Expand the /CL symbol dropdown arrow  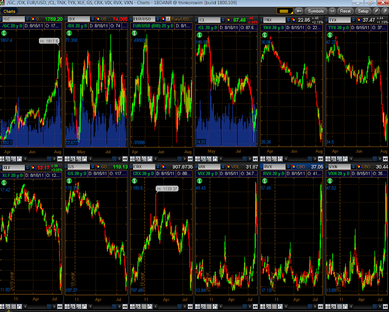pyautogui.click(x=223, y=19)
